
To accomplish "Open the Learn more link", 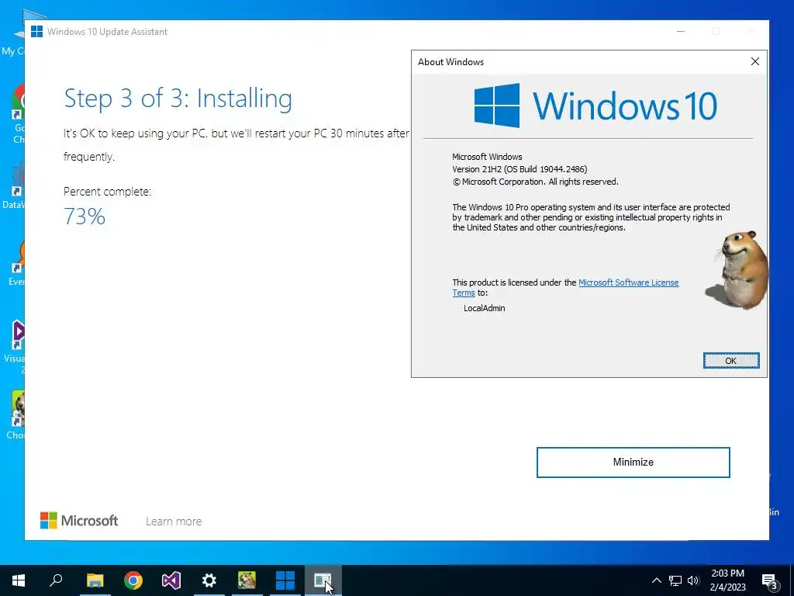I will [x=174, y=521].
